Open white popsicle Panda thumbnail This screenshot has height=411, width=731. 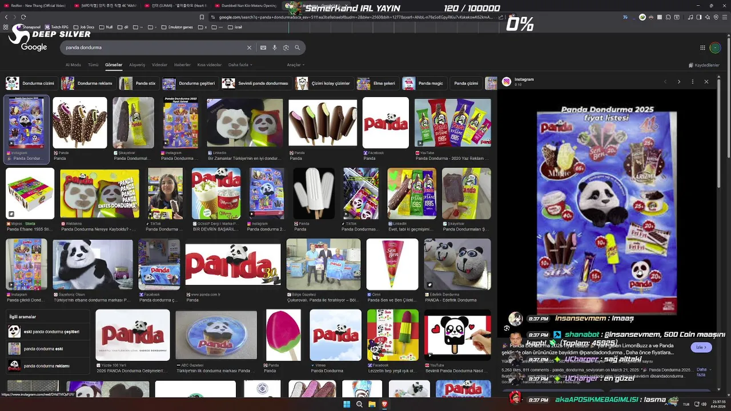314,194
